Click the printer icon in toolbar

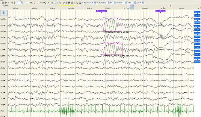[5, 3]
